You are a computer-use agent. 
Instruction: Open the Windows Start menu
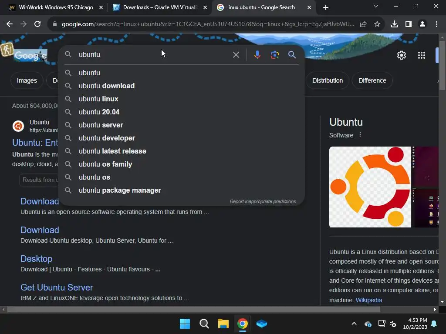[185, 324]
